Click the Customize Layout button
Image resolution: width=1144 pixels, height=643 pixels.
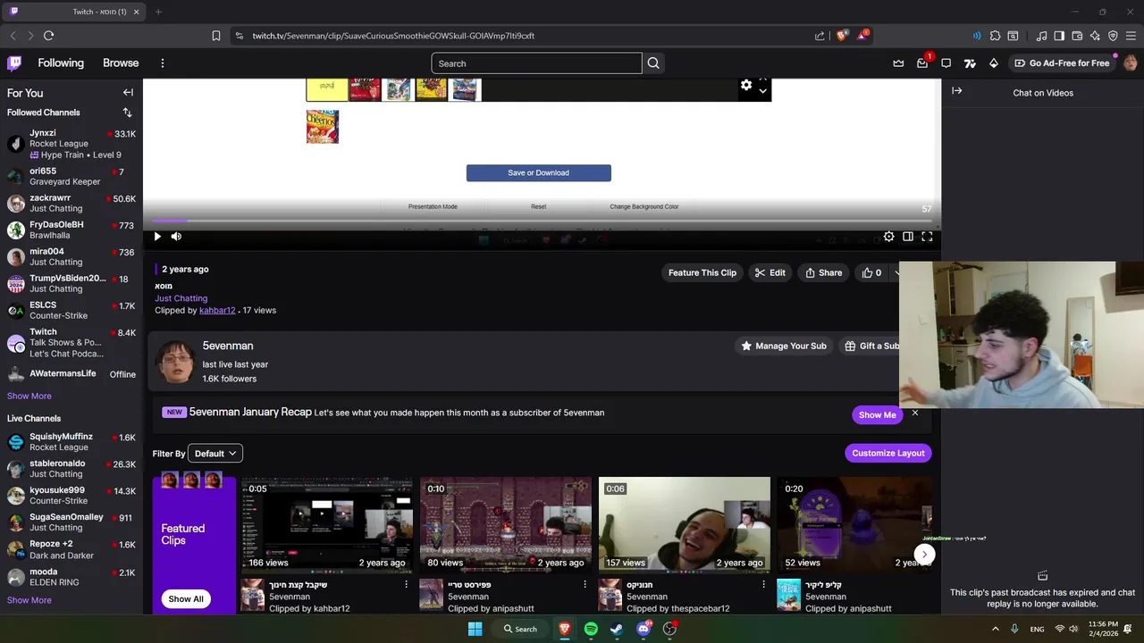click(x=888, y=453)
